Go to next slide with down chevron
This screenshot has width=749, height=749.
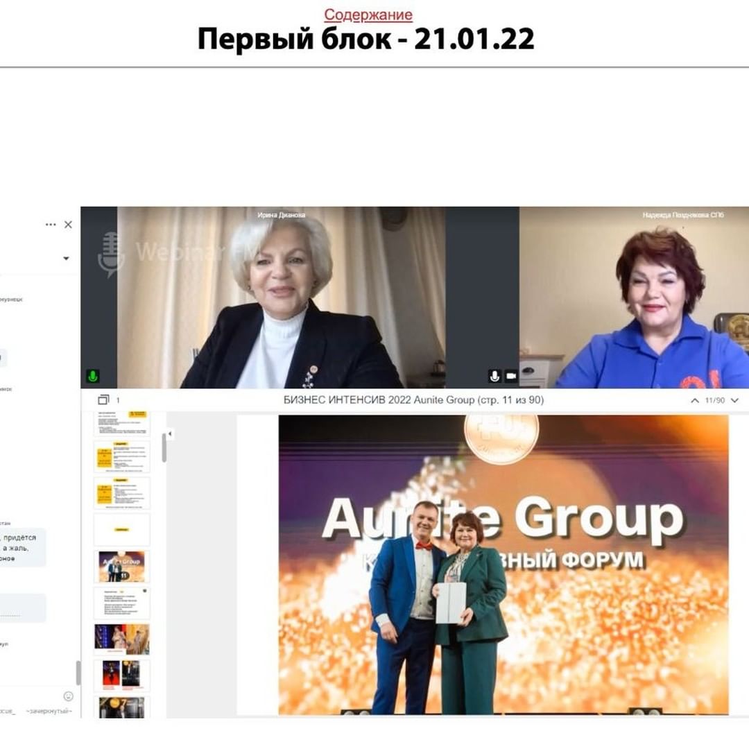tap(734, 400)
